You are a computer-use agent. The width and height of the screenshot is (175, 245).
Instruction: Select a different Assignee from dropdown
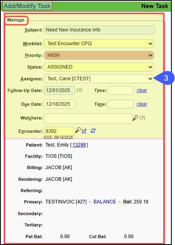99,79
